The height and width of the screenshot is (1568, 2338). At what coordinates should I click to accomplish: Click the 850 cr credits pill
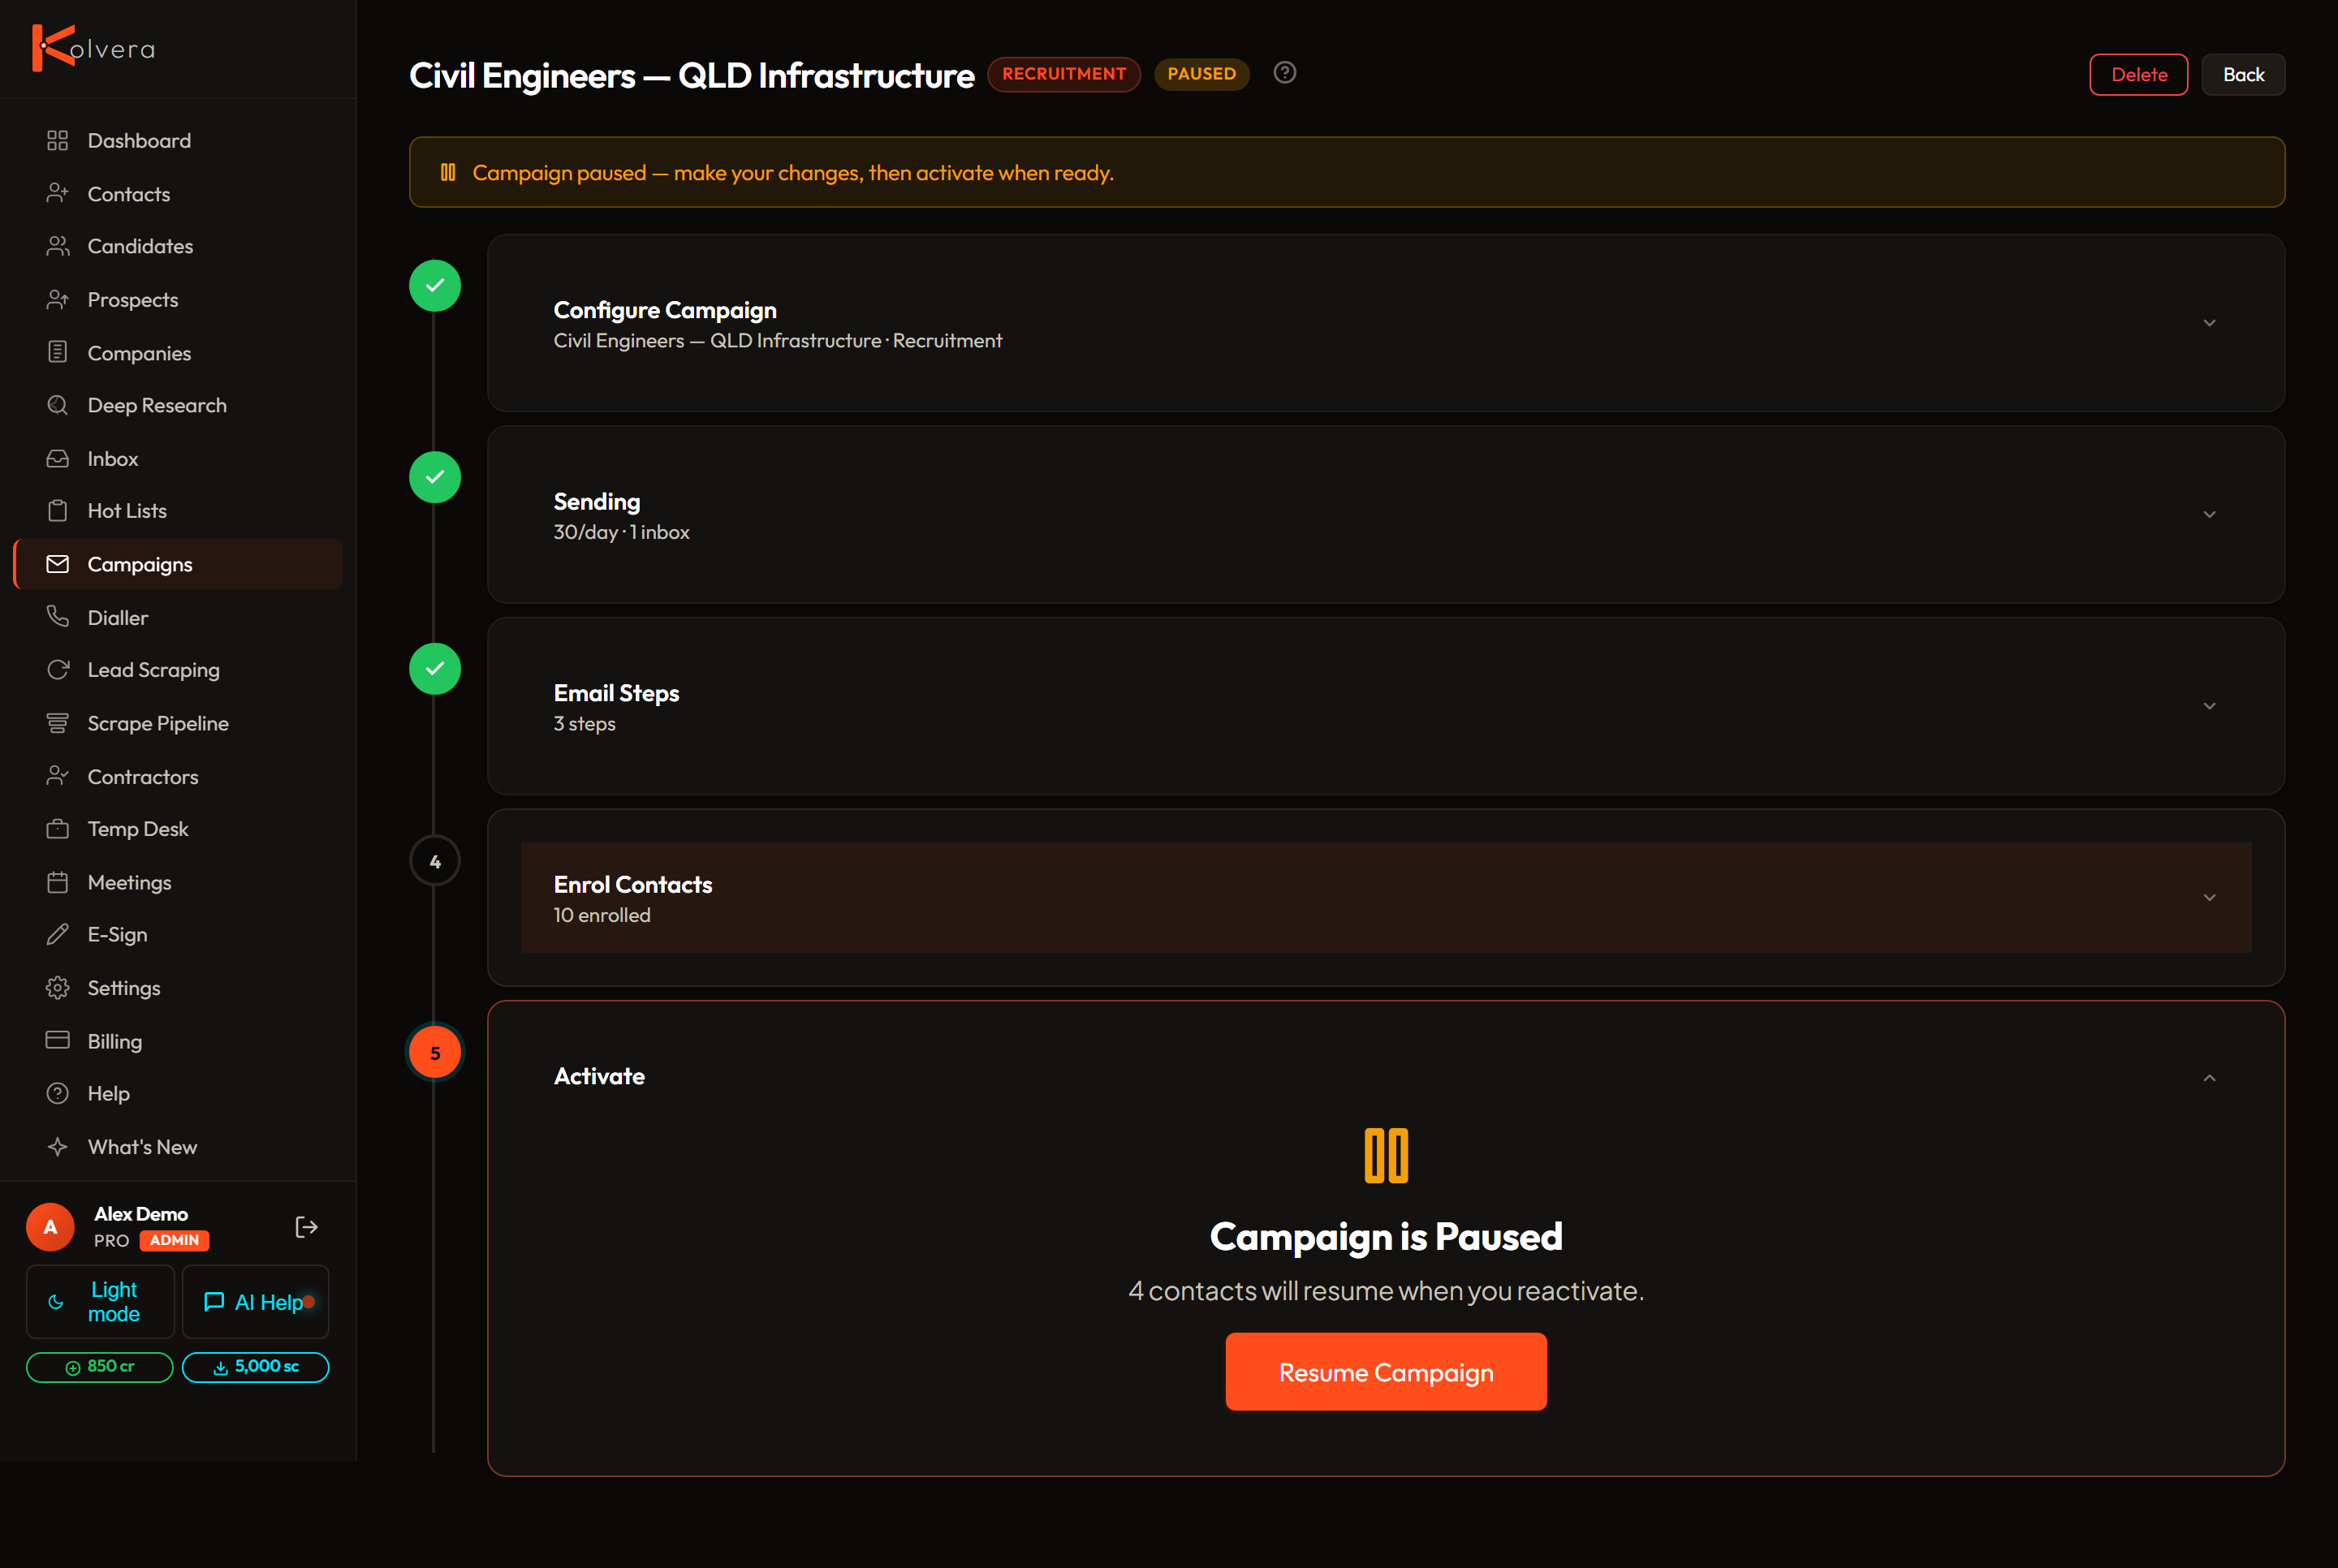click(x=100, y=1367)
